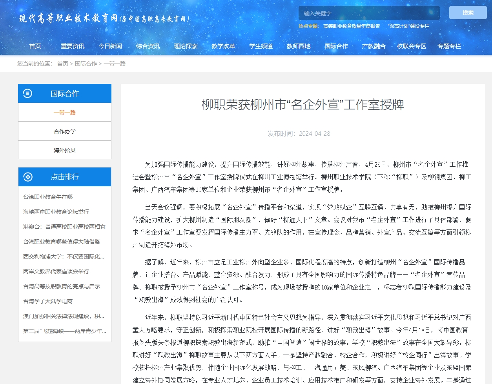Open ranked article 两岸文教界代表座谈会举行
This screenshot has width=492, height=384.
tap(56, 271)
